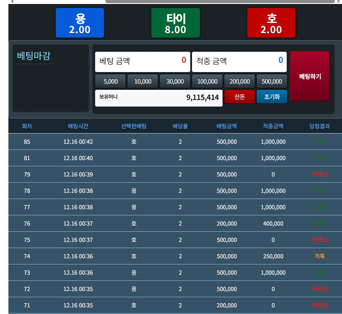Select the round 85 bet history row

[x=175, y=142]
